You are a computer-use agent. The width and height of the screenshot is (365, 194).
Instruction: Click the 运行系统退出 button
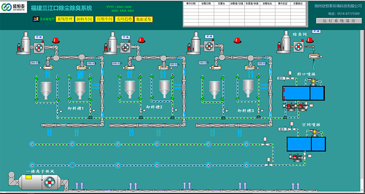pos(339,21)
